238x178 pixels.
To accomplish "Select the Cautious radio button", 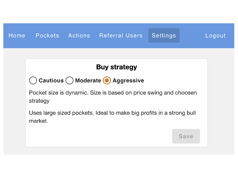I will (x=33, y=80).
